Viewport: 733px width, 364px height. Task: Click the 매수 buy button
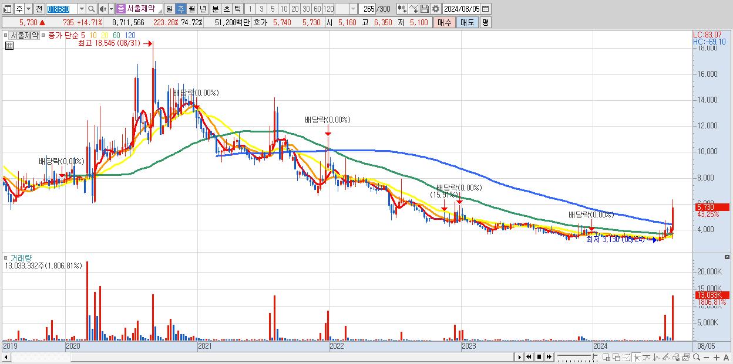pyautogui.click(x=445, y=22)
